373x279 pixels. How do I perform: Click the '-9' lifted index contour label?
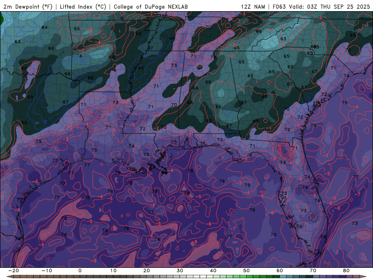click(178, 265)
